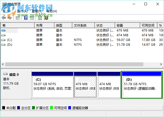The width and height of the screenshot is (164, 117).
Task: Click the blue 逻辑驱动器 legend swatch
Action: (x=69, y=108)
